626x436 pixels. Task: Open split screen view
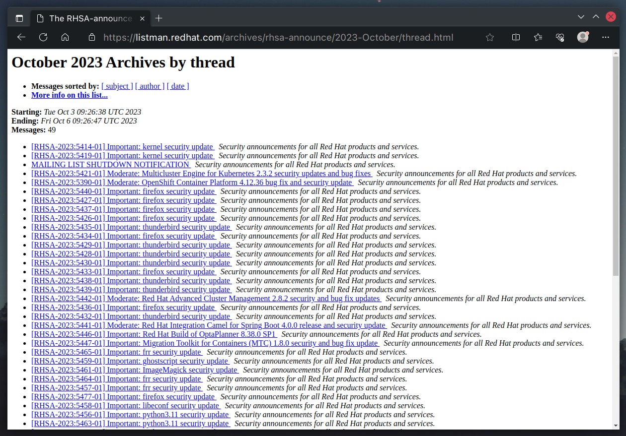(x=516, y=37)
